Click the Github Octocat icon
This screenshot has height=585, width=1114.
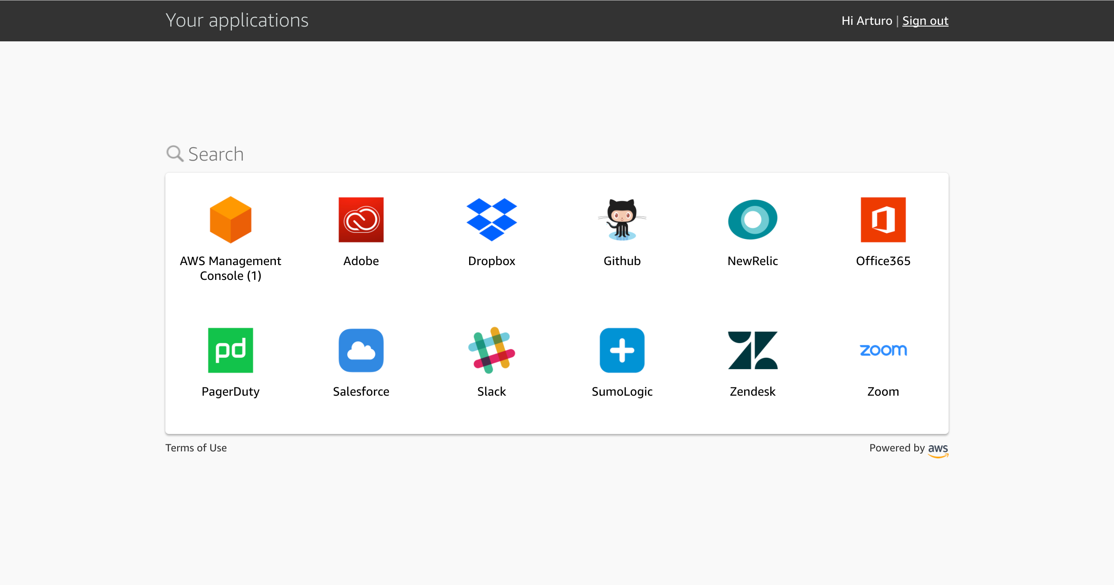coord(622,219)
